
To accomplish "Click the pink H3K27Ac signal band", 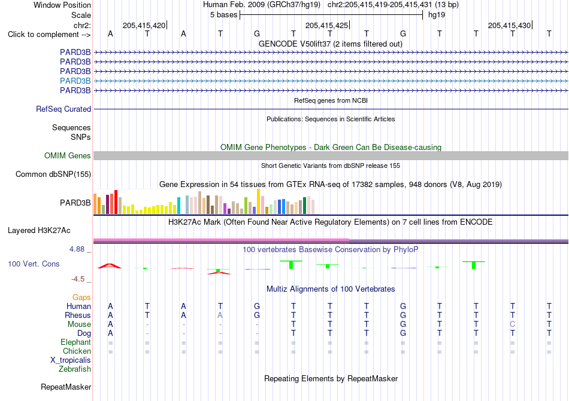I will click(x=222, y=240).
